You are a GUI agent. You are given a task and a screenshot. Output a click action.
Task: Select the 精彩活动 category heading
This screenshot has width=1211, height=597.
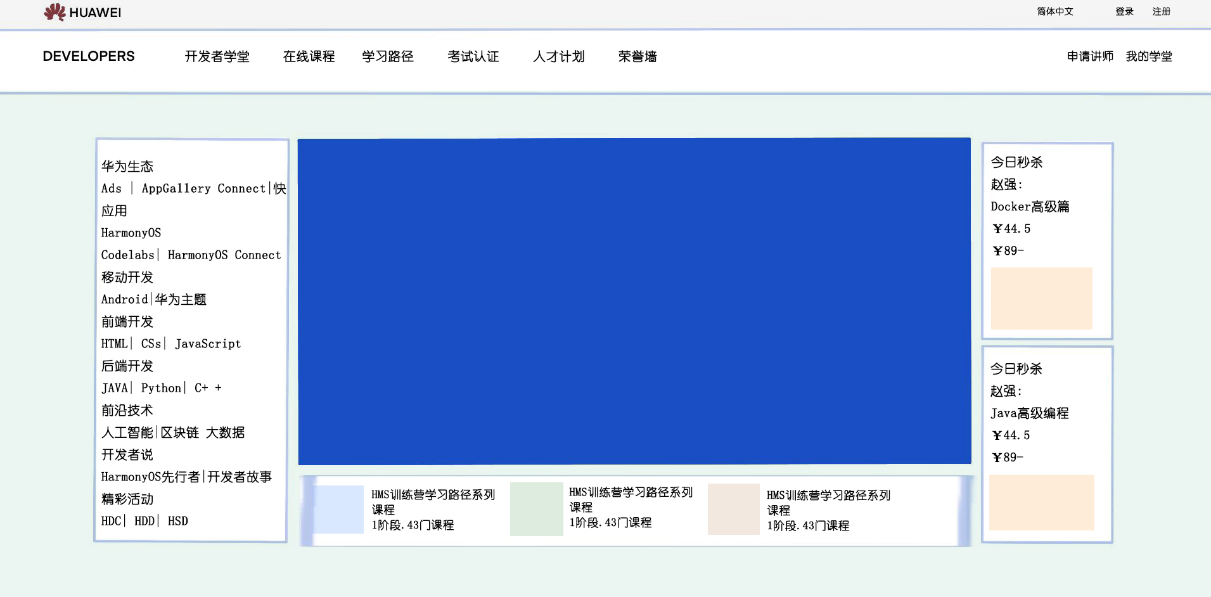(x=127, y=499)
